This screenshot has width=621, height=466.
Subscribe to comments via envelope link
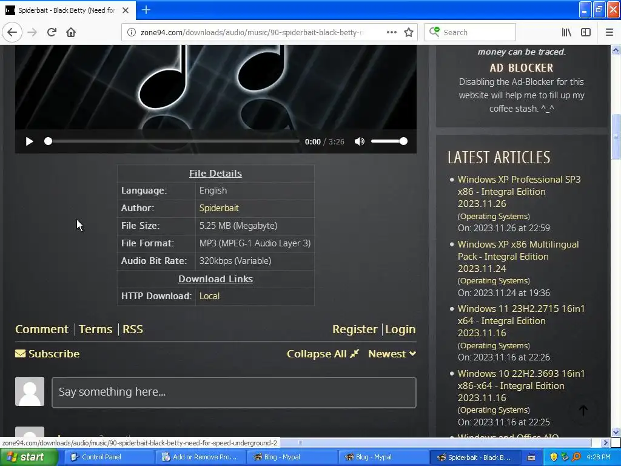[47, 354]
